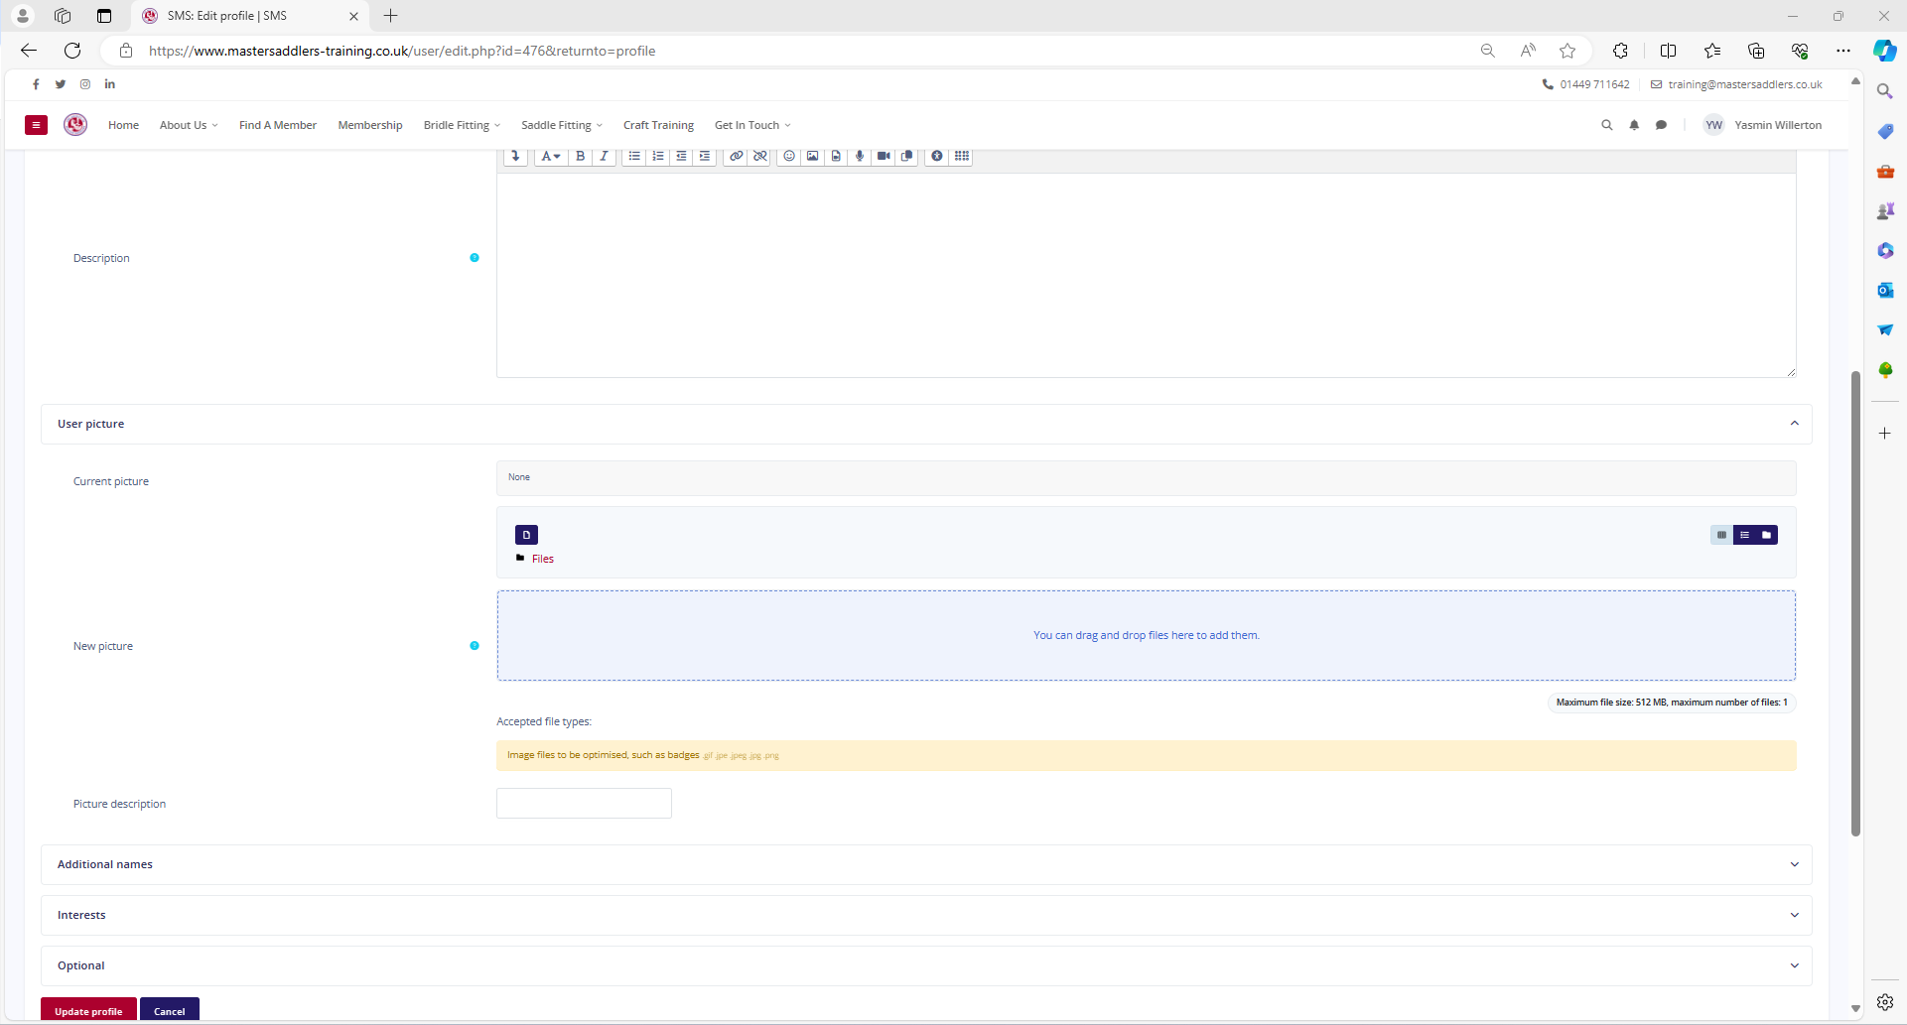Open the paragraph styles dropdown
1907x1025 pixels.
(550, 156)
